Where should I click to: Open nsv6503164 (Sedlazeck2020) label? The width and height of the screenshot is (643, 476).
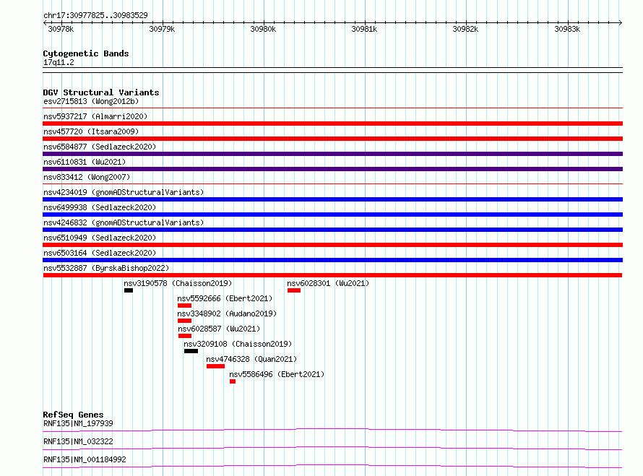(100, 253)
